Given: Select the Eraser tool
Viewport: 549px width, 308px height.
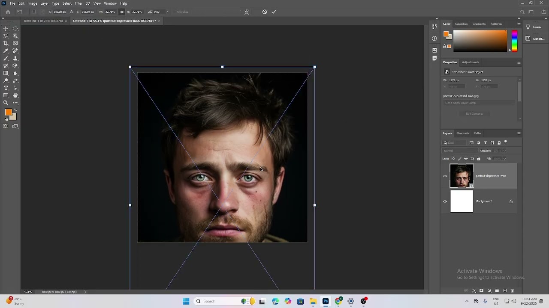Looking at the screenshot, I should pyautogui.click(x=15, y=65).
